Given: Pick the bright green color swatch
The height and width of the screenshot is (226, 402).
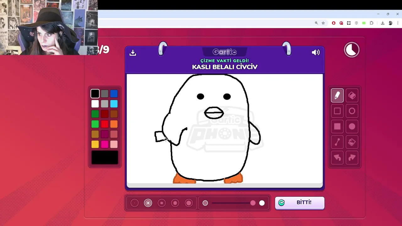Looking at the screenshot, I should (x=95, y=124).
